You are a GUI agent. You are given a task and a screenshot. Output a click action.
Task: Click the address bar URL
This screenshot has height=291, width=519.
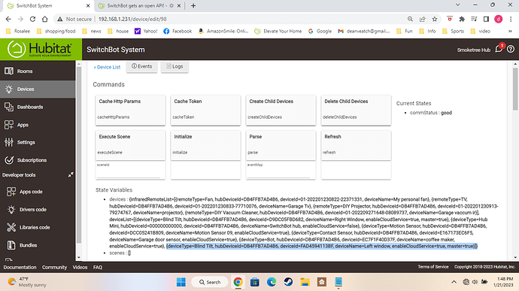click(132, 20)
